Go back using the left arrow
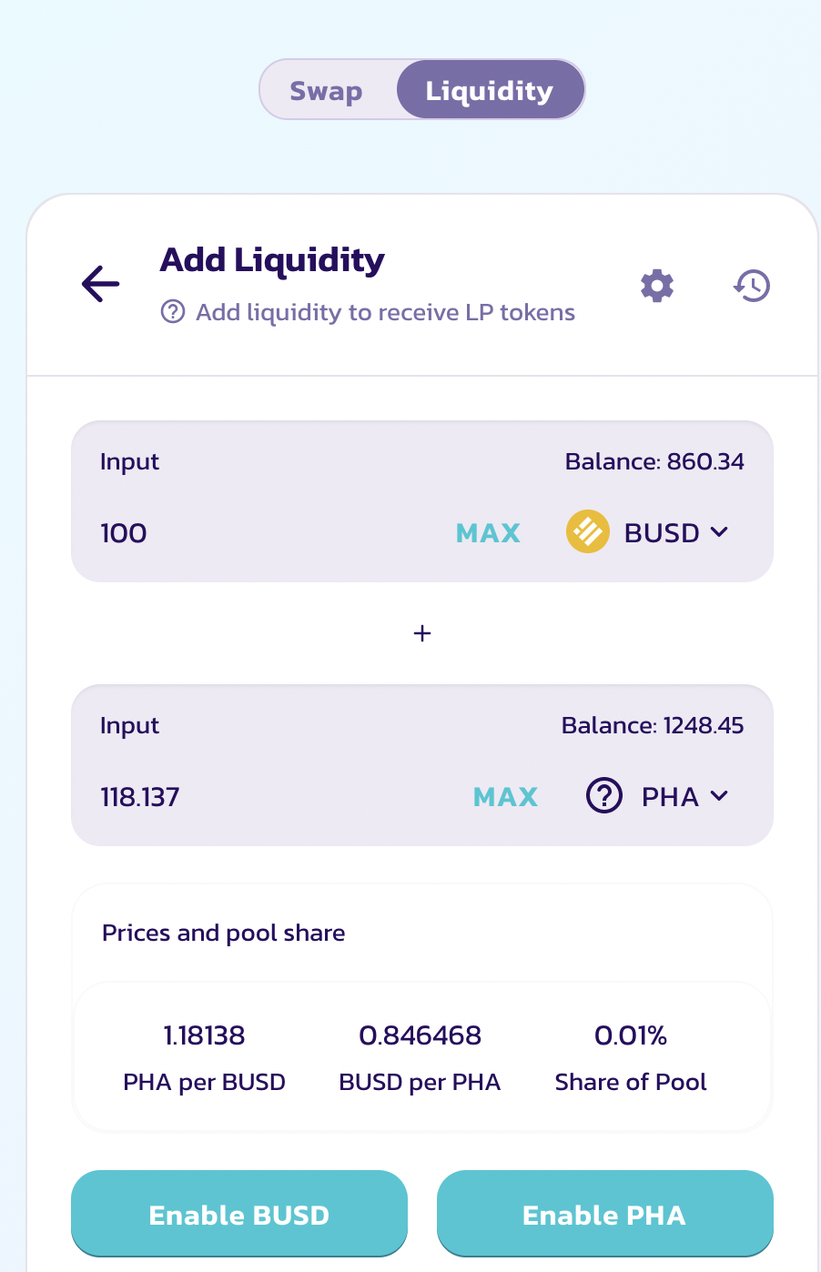821x1272 pixels. [x=101, y=284]
